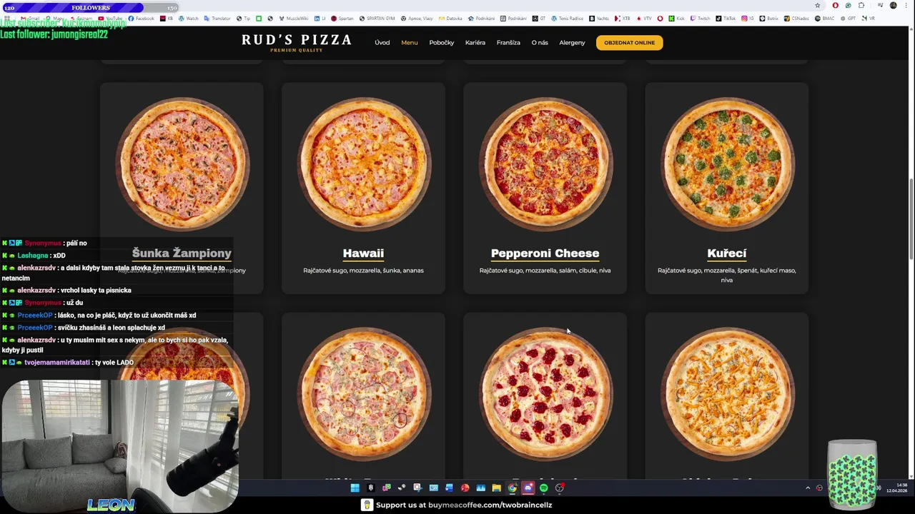The width and height of the screenshot is (915, 514).
Task: Open the Kick bookmark
Action: (x=676, y=19)
